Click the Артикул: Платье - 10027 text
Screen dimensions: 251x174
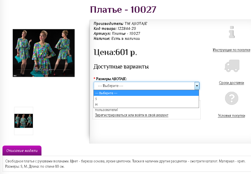(x=117, y=33)
